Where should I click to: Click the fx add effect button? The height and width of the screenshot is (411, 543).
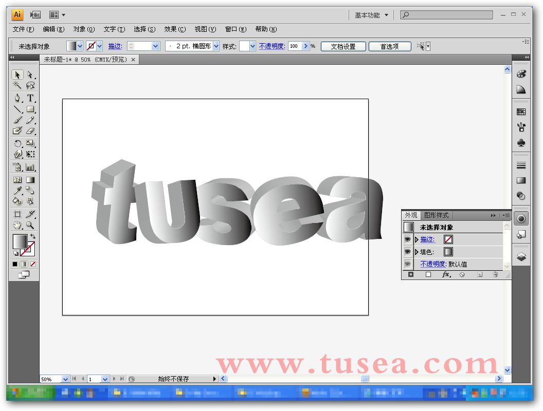coord(446,274)
